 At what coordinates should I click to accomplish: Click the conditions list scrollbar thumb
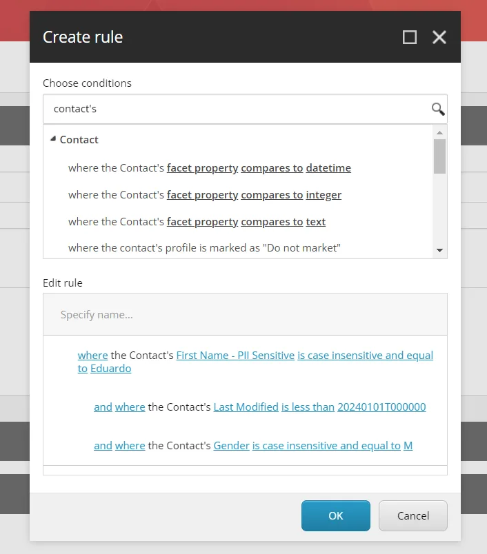pos(439,156)
